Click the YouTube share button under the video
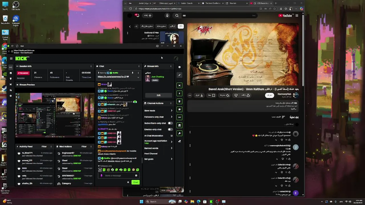This screenshot has width=365, height=205. [224, 95]
